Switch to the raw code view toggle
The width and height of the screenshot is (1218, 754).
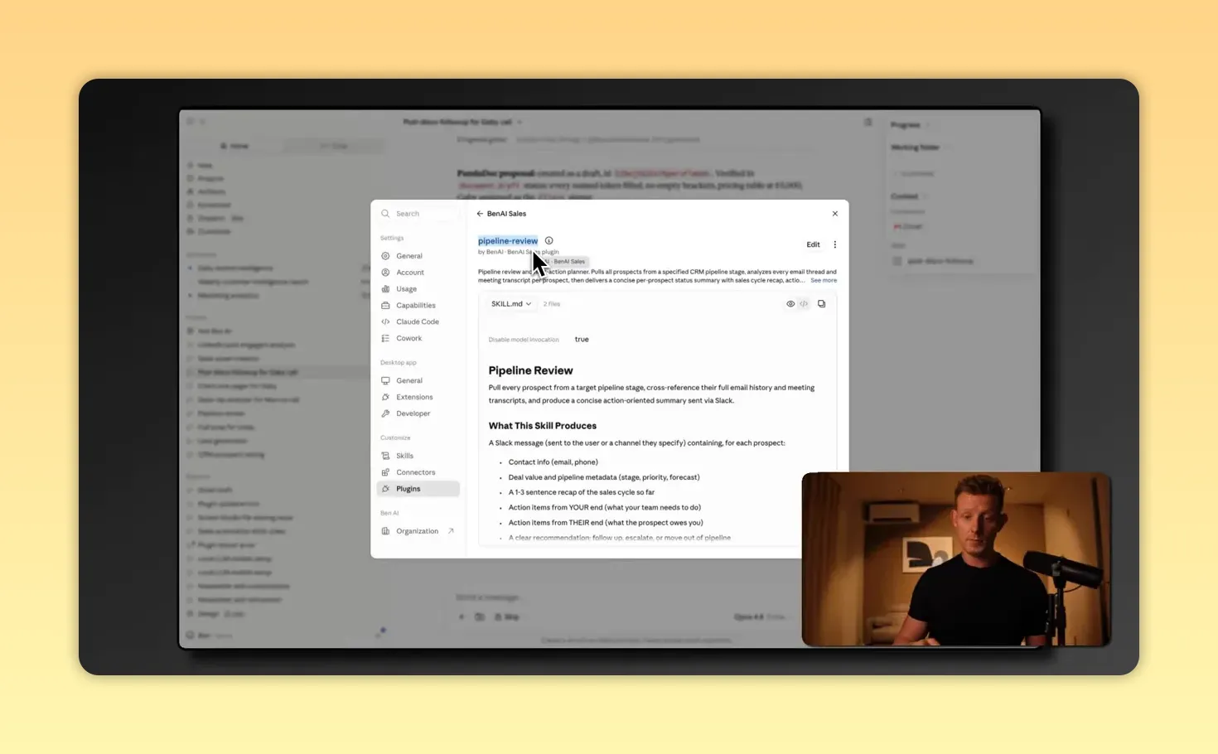coord(804,304)
